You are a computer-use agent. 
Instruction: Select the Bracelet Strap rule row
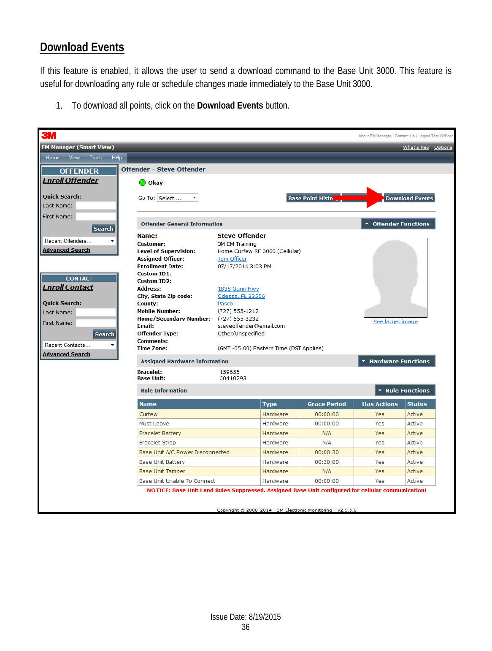pyautogui.click(x=287, y=442)
